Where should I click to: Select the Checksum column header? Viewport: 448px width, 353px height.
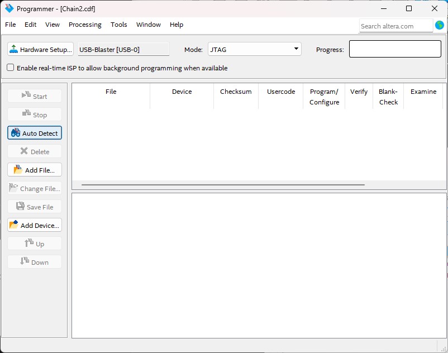[x=236, y=96]
